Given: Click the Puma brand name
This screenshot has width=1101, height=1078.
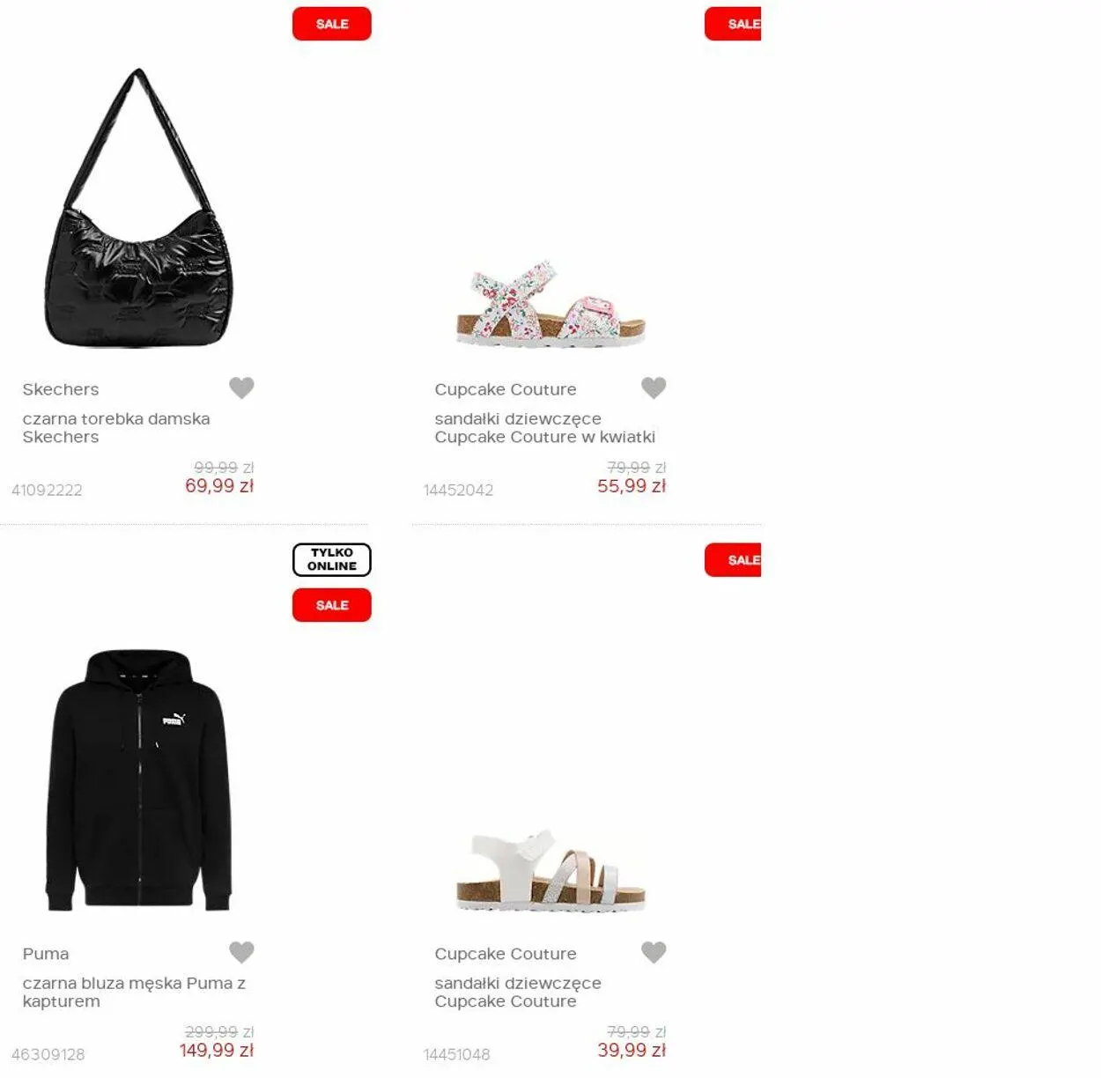Looking at the screenshot, I should 46,954.
